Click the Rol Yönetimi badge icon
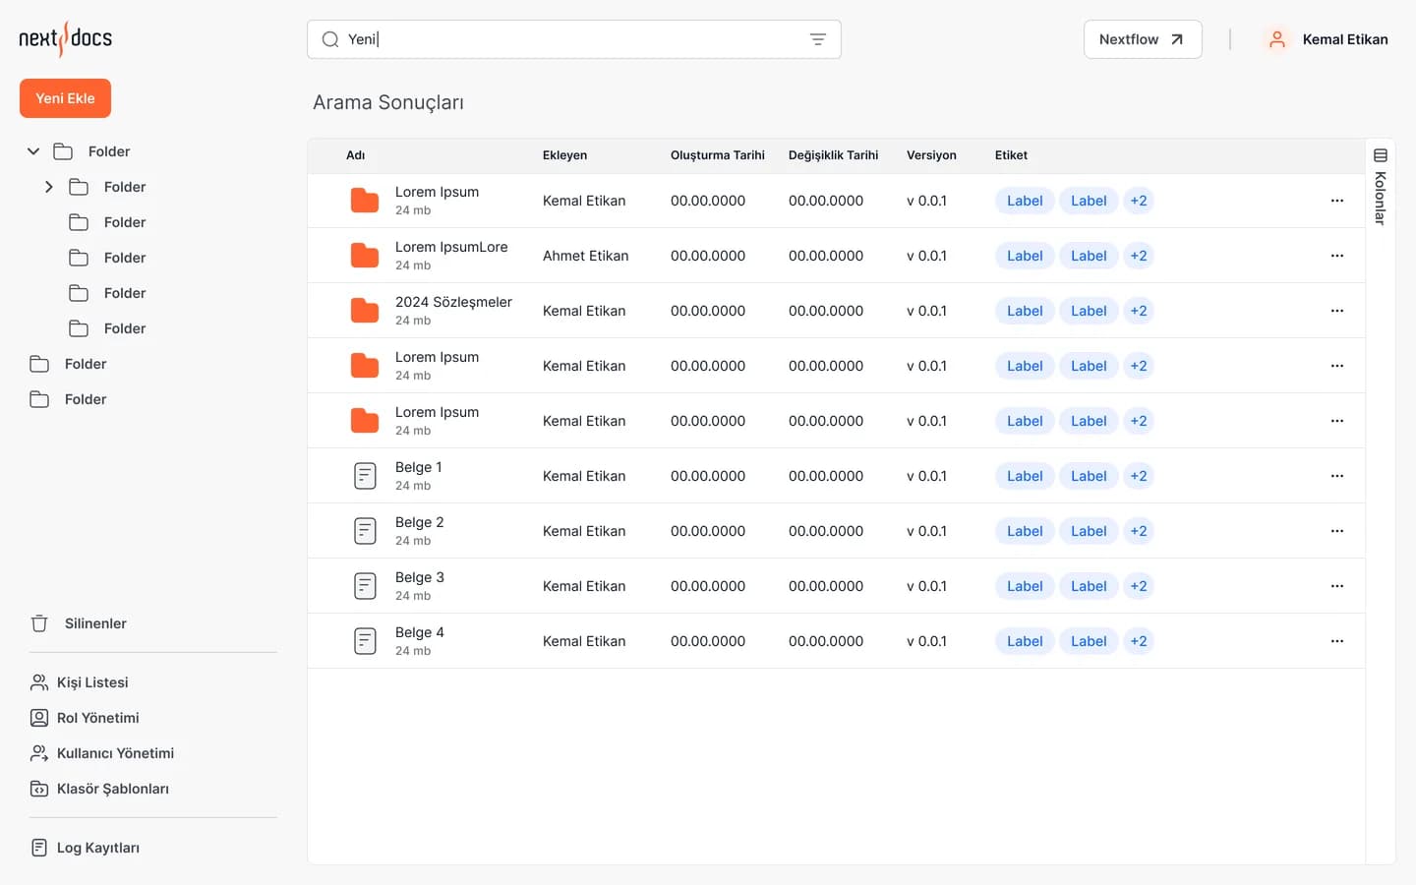Screen dimensions: 1416x885 coord(39,718)
